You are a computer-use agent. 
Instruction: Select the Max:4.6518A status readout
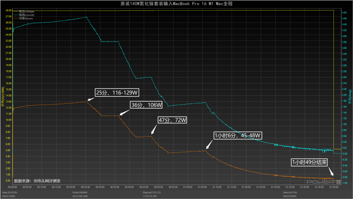click(290, 192)
